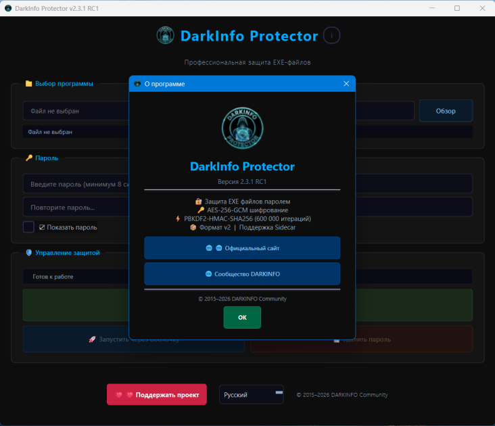Click the Поддержать проект button
This screenshot has width=495, height=426.
157,394
